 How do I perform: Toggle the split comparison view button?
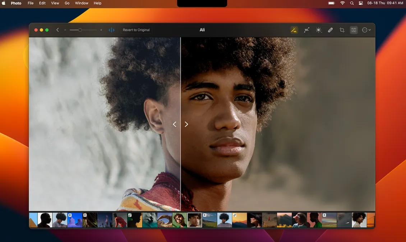coord(112,30)
